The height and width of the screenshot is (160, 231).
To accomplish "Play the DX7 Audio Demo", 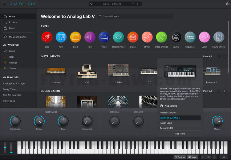I will click(x=168, y=106).
